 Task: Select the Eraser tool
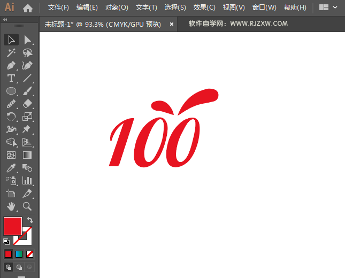[x=27, y=104]
